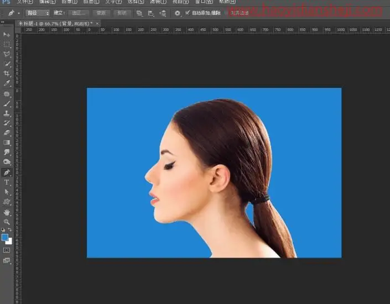Open path arrangement options
The image size is (390, 304).
tap(163, 13)
